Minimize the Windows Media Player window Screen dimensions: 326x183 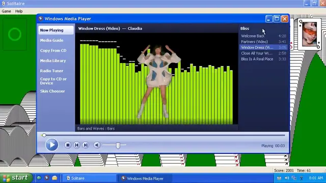coord(269,19)
